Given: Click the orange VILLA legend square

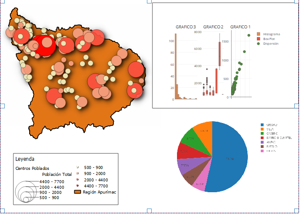Looking at the screenshot, I should [x=262, y=129].
